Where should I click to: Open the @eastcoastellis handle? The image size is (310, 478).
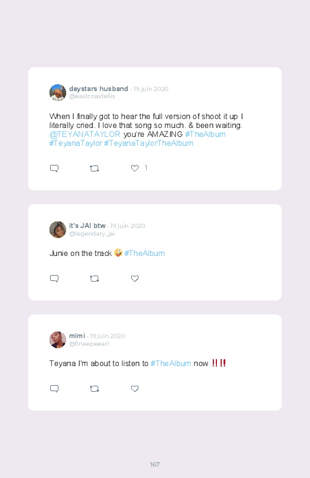click(92, 96)
